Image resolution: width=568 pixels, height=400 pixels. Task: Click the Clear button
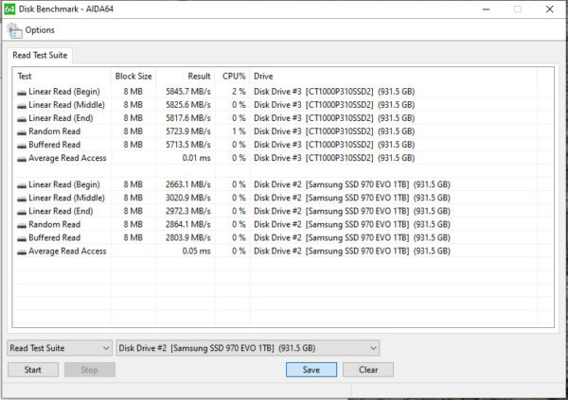point(368,370)
